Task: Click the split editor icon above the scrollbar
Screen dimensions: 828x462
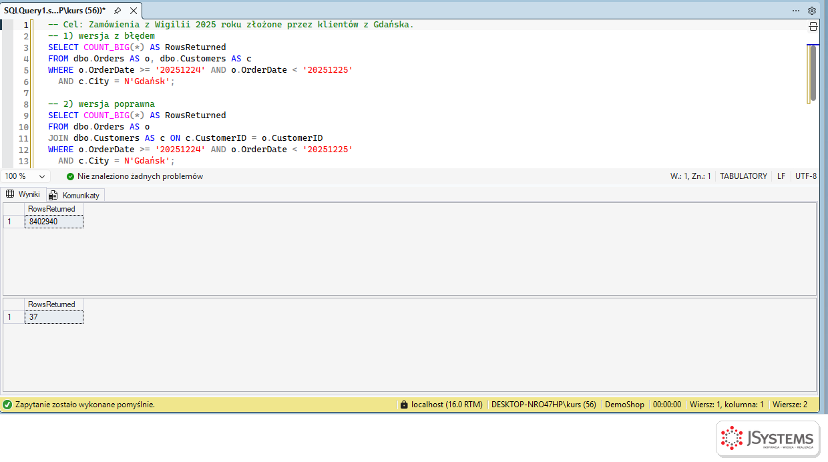Action: click(813, 26)
